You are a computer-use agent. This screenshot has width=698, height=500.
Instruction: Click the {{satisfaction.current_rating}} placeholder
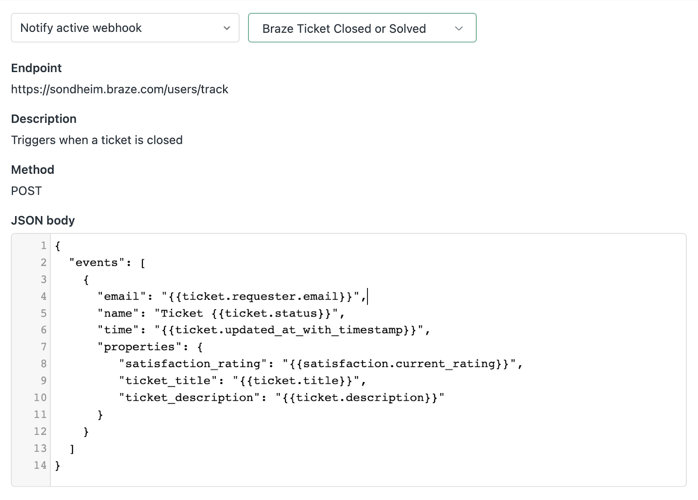pyautogui.click(x=399, y=364)
